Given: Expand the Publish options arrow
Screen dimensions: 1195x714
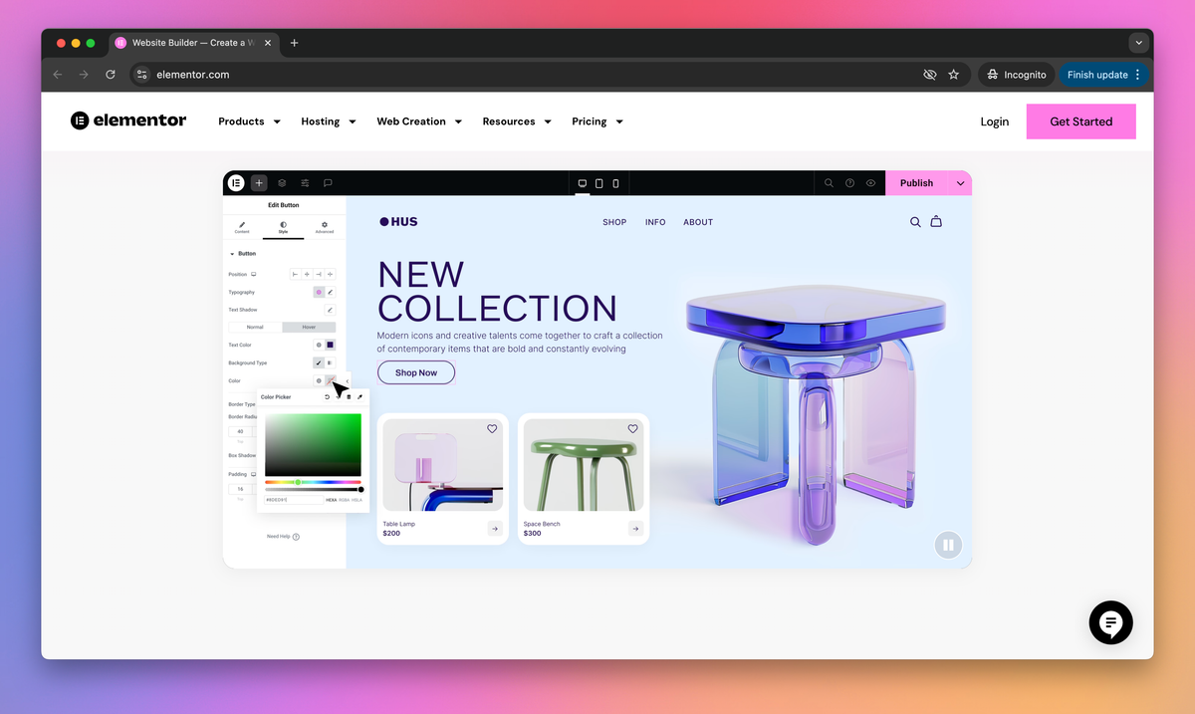Looking at the screenshot, I should 961,183.
